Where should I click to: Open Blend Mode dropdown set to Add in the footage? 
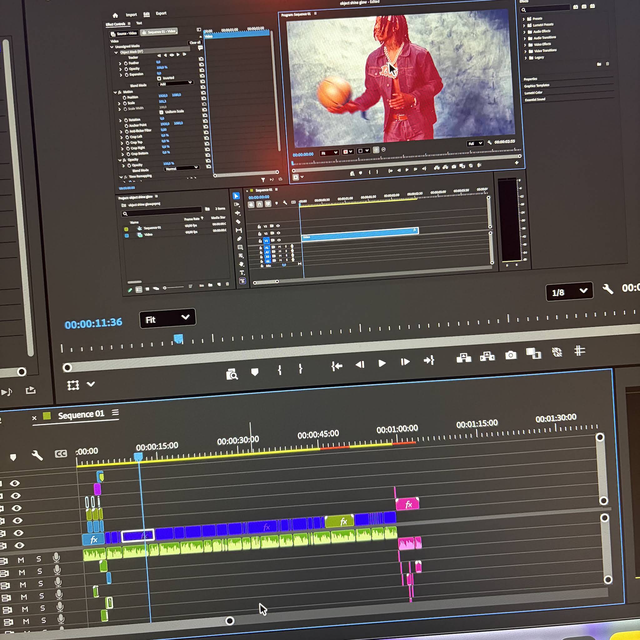(176, 83)
